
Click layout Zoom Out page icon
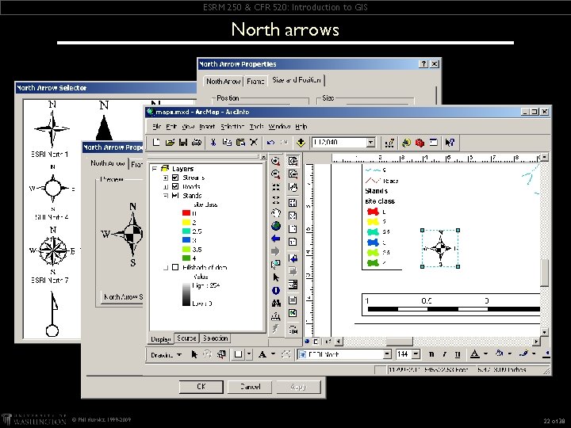click(x=293, y=174)
